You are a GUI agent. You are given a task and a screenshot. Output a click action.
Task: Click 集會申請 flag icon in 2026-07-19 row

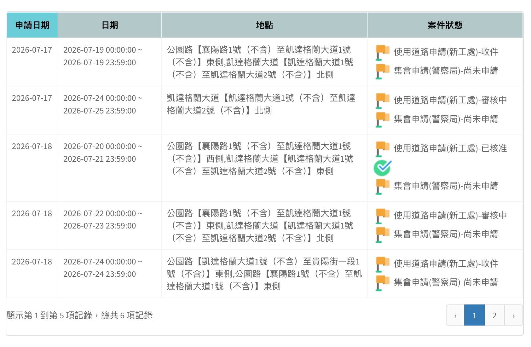pyautogui.click(x=382, y=71)
